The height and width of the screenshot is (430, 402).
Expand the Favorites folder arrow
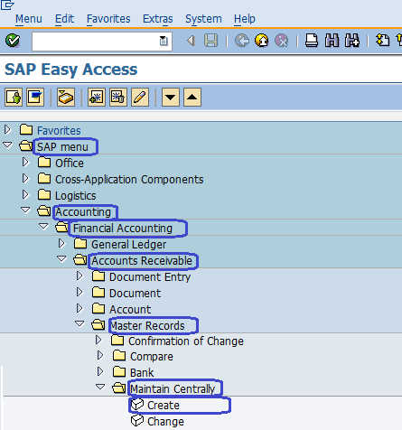7,130
